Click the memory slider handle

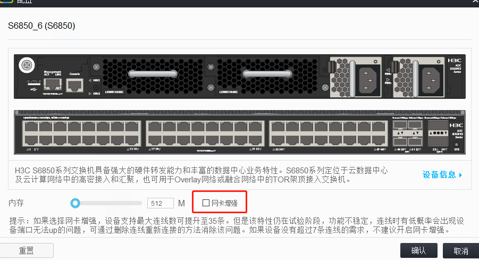coord(75,203)
